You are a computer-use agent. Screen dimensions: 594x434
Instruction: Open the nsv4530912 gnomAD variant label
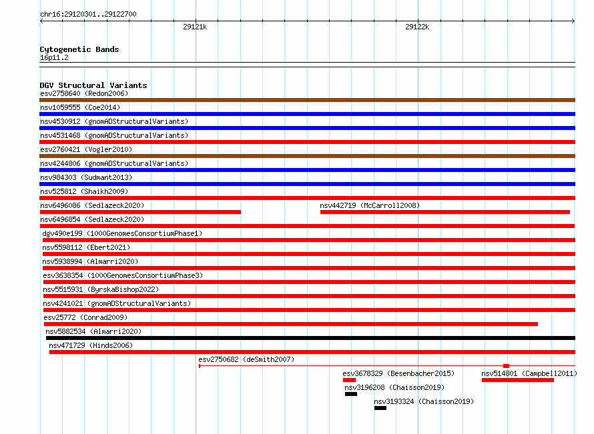click(x=114, y=121)
